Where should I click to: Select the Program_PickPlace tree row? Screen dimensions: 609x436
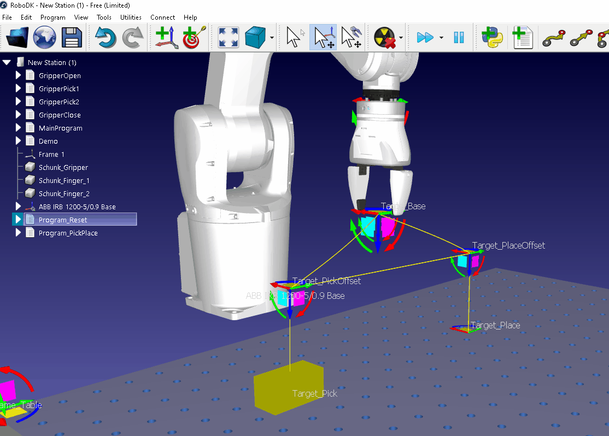pos(68,233)
